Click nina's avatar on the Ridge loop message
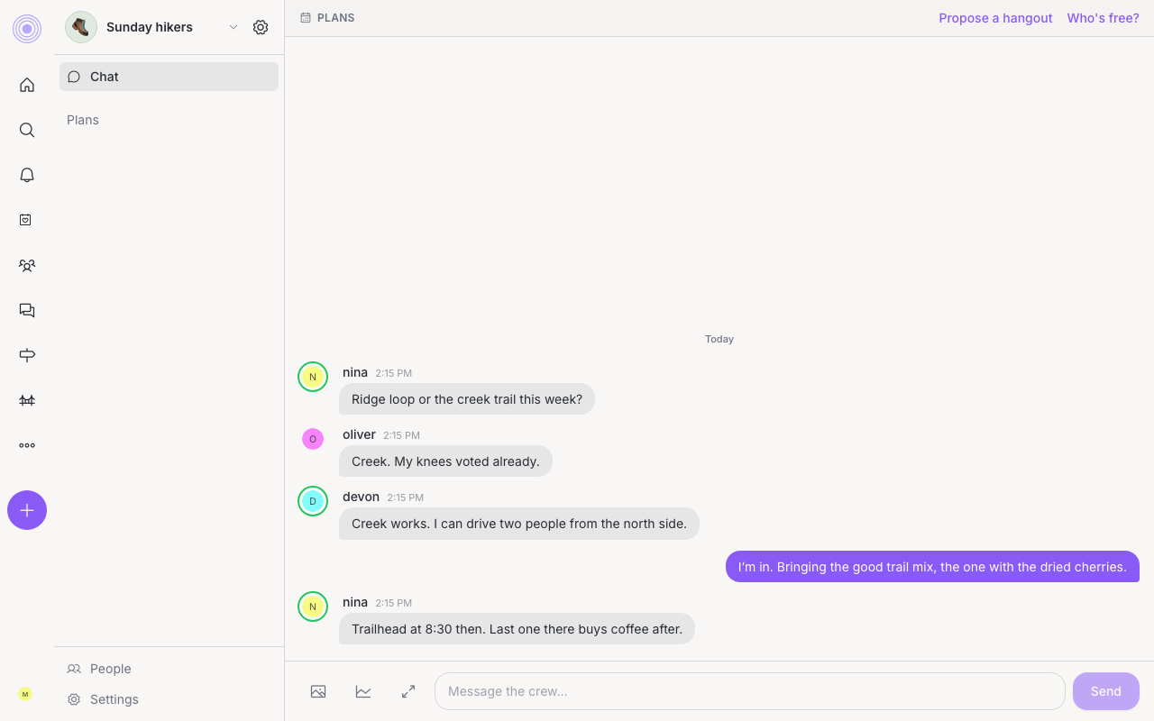The height and width of the screenshot is (721, 1154). click(313, 377)
